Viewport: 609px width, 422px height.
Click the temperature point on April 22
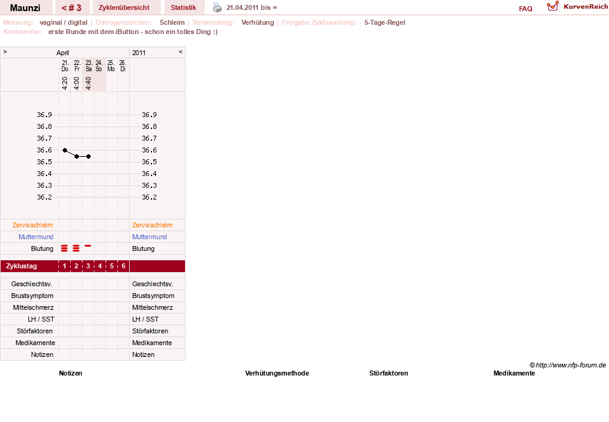click(77, 156)
